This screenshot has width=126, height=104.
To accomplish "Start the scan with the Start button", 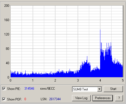I will 113,89.
